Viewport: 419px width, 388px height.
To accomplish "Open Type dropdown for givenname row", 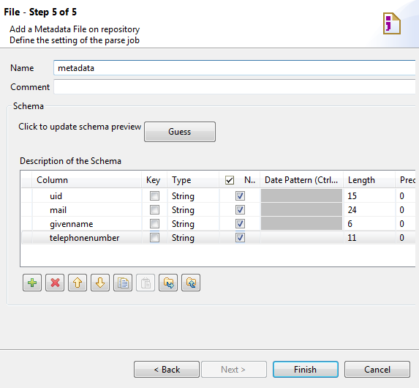I will point(193,224).
